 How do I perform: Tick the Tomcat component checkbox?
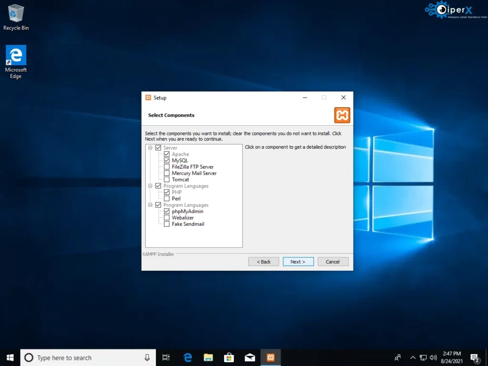(x=167, y=180)
